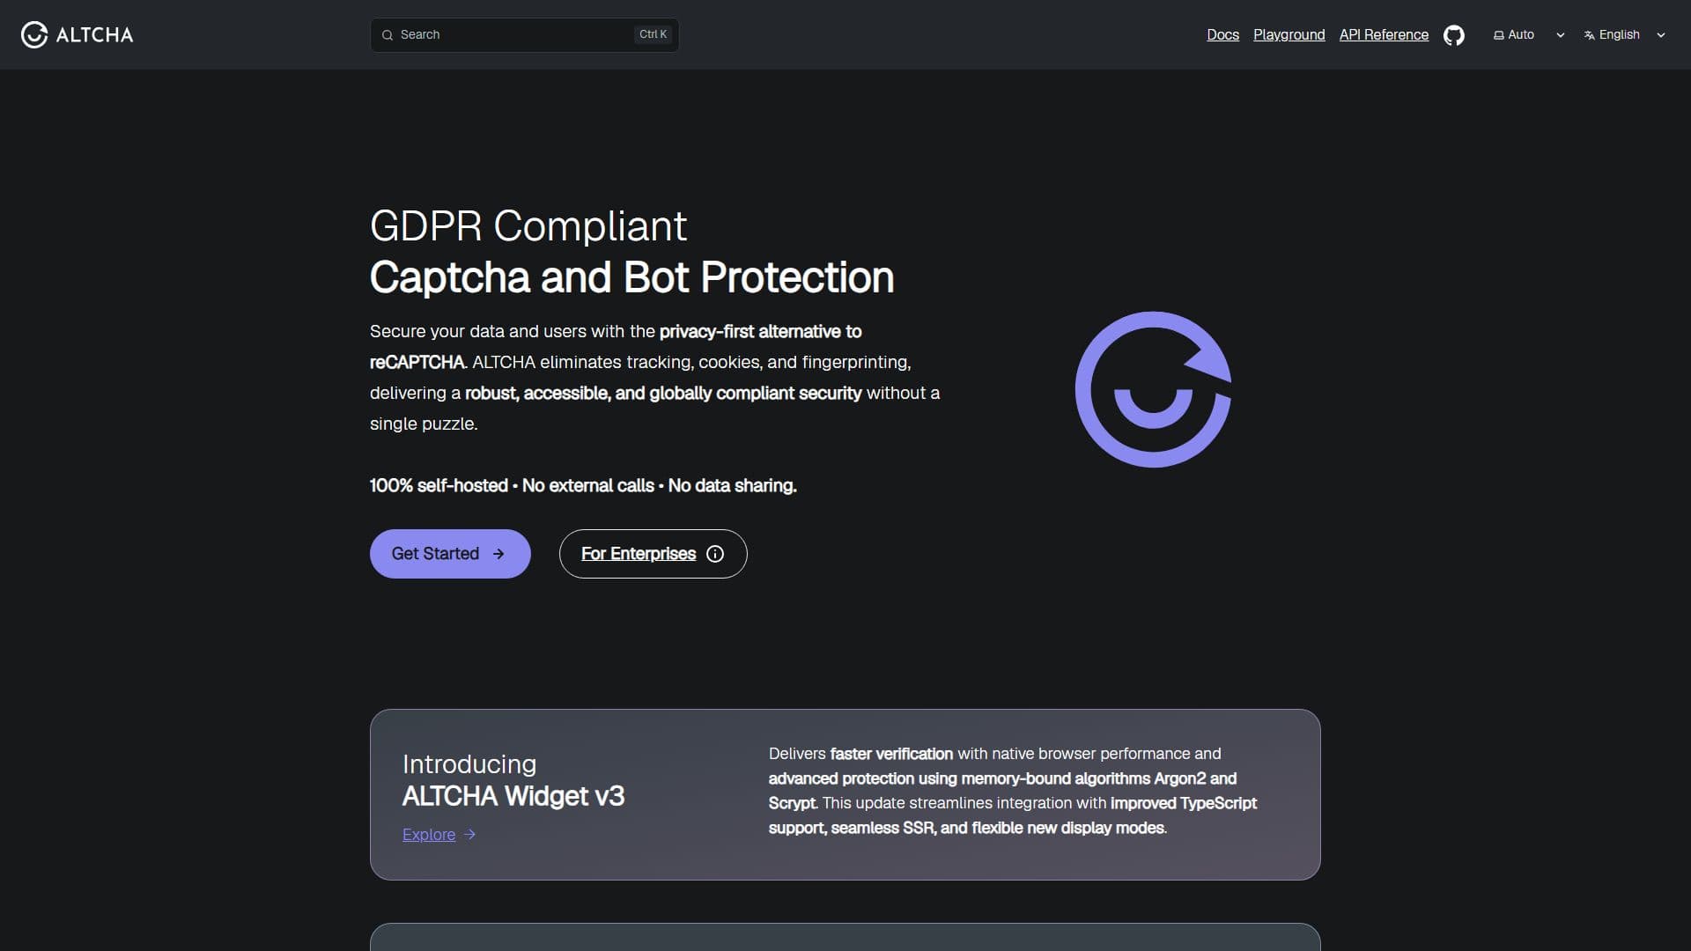Click the 'ALTCHA Widget v3' heading
Viewport: 1691px width, 951px height.
(513, 796)
